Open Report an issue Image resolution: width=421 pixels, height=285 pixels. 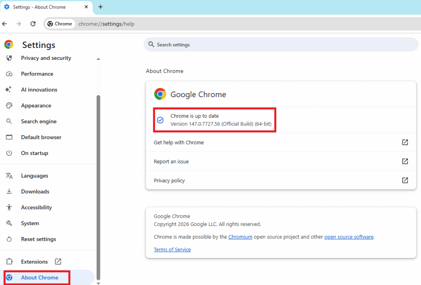[x=281, y=161]
